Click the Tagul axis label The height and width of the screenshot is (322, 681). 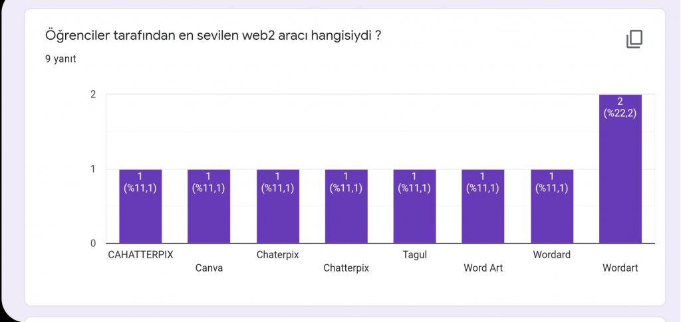414,255
